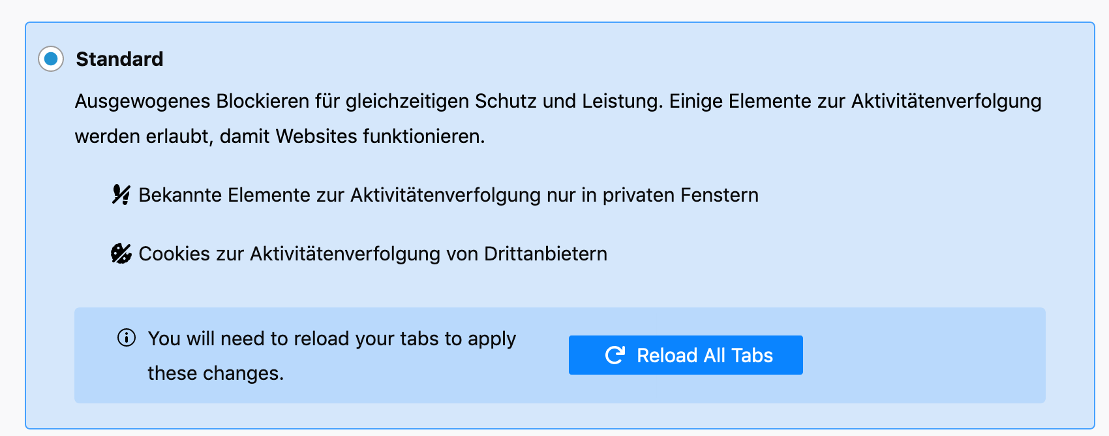Click the info circle icon
The height and width of the screenshot is (436, 1109).
[x=126, y=337]
